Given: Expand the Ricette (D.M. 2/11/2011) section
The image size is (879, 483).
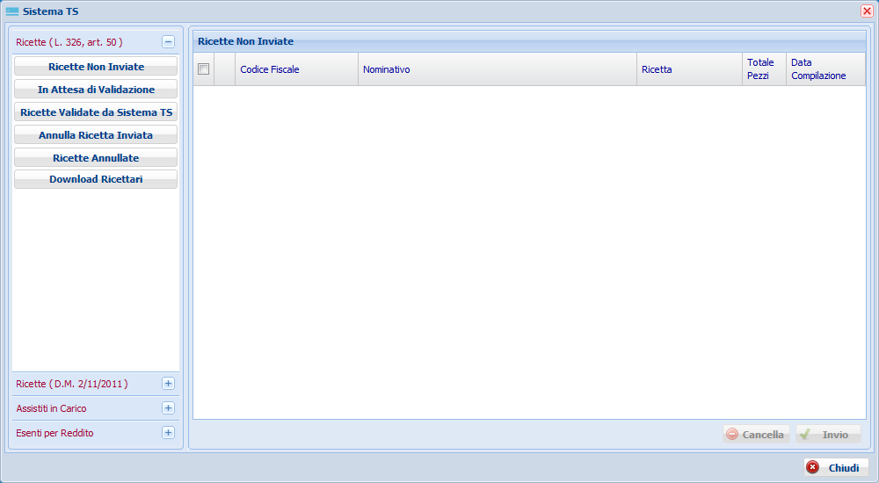Looking at the screenshot, I should 168,384.
